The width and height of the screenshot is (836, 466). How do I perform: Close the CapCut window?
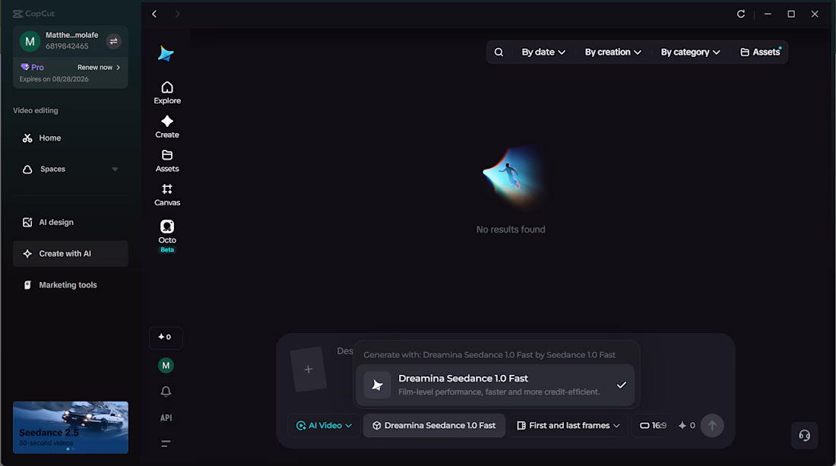815,14
